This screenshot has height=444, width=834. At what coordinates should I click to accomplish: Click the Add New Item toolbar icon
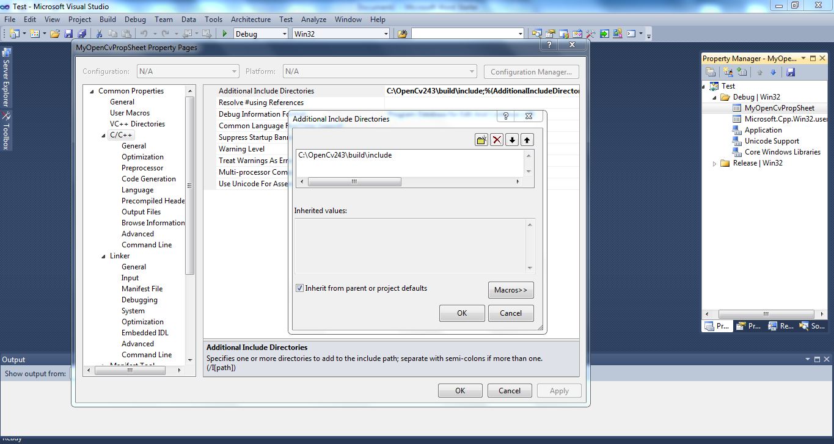point(35,34)
